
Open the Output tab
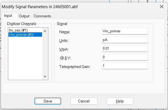click(x=24, y=16)
